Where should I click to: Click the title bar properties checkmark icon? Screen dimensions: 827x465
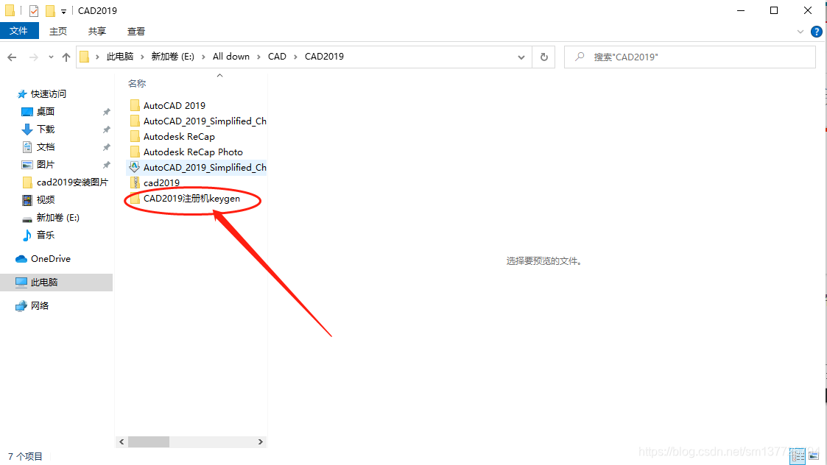pos(34,10)
